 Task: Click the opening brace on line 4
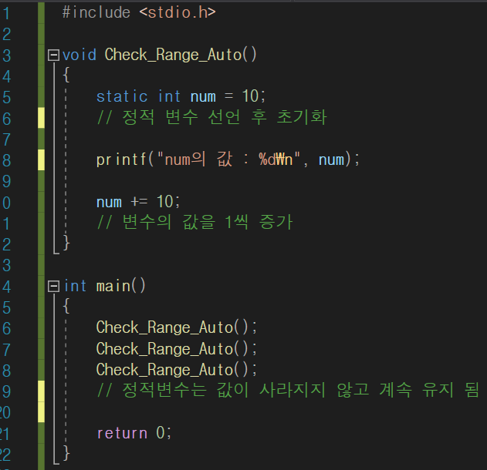click(x=66, y=76)
